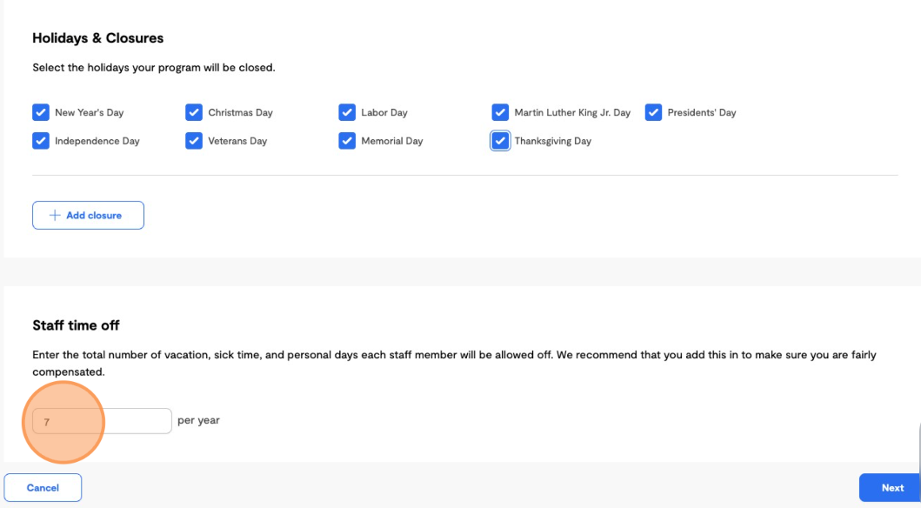
Task: Click the Thanksgiving Day label text
Action: 553,141
